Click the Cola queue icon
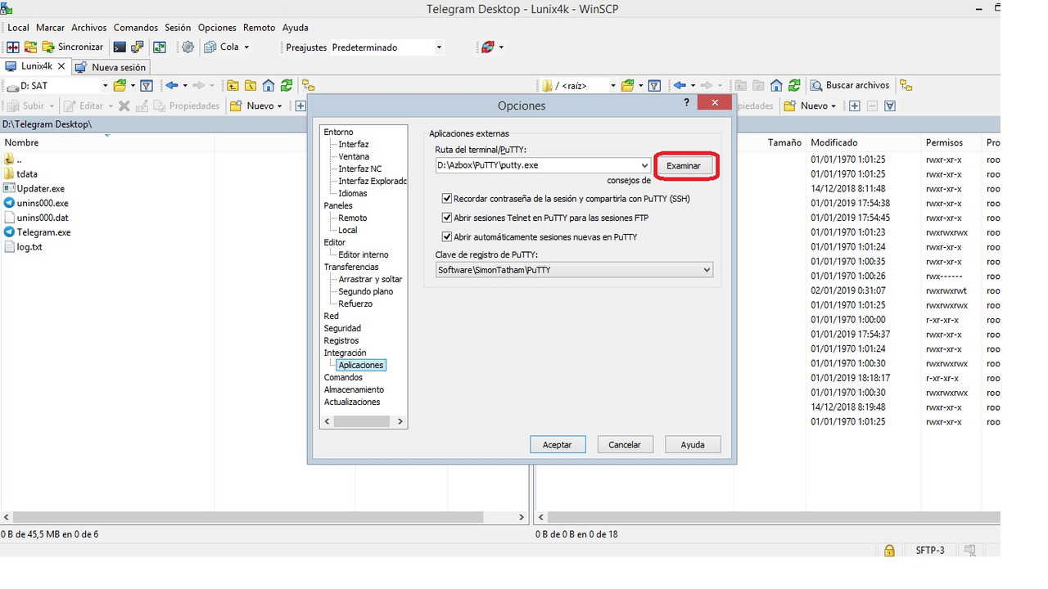 coord(210,47)
